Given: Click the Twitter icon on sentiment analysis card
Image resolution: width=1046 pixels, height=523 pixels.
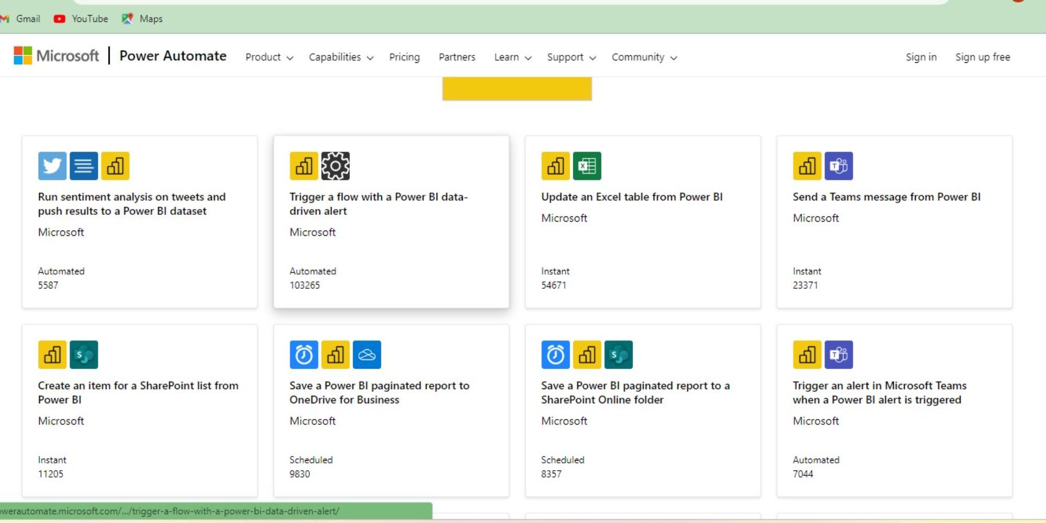Looking at the screenshot, I should coord(52,166).
